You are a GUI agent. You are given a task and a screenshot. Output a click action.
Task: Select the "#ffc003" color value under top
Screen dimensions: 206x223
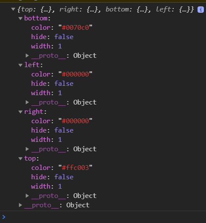point(75,168)
